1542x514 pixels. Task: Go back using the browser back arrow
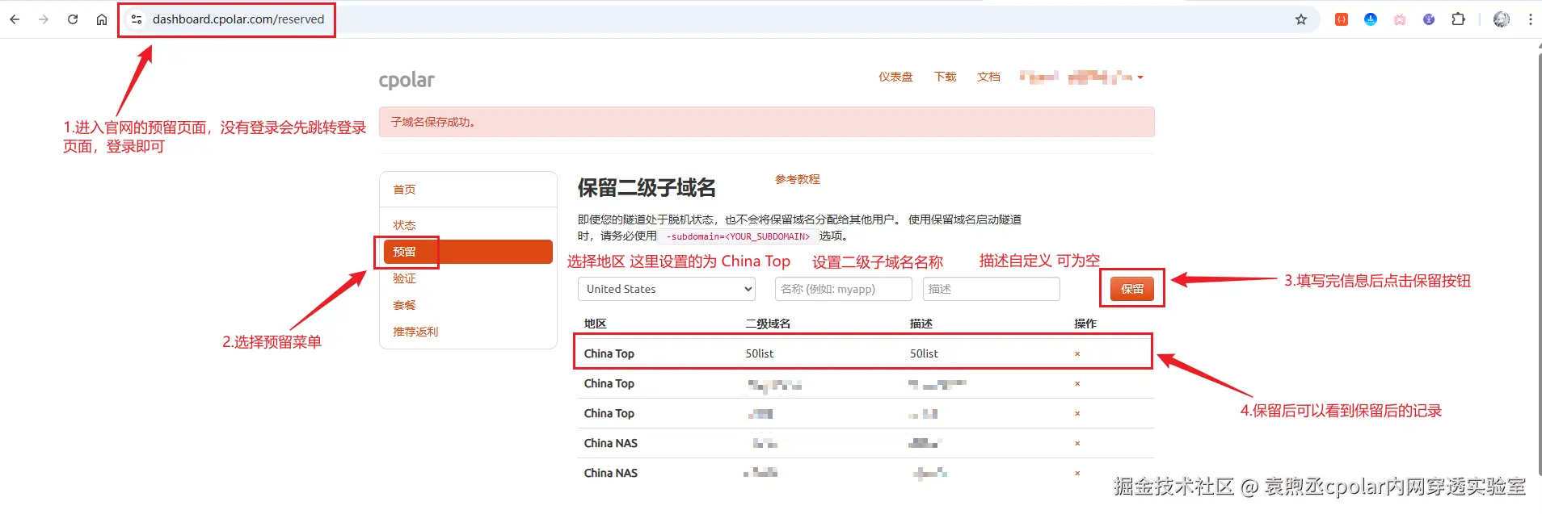click(15, 19)
